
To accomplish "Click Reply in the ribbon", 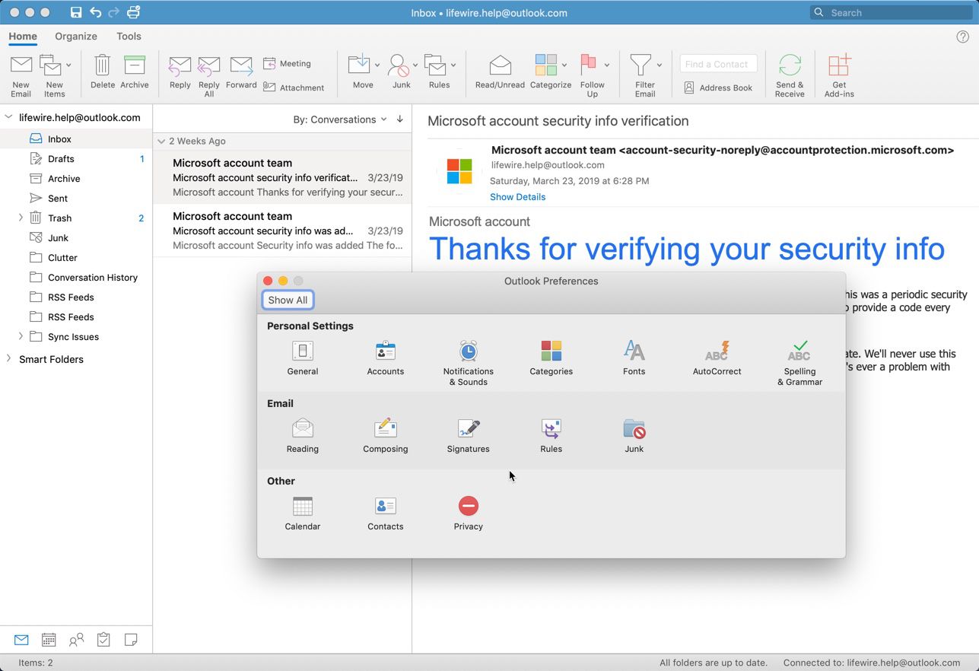I will pos(180,72).
